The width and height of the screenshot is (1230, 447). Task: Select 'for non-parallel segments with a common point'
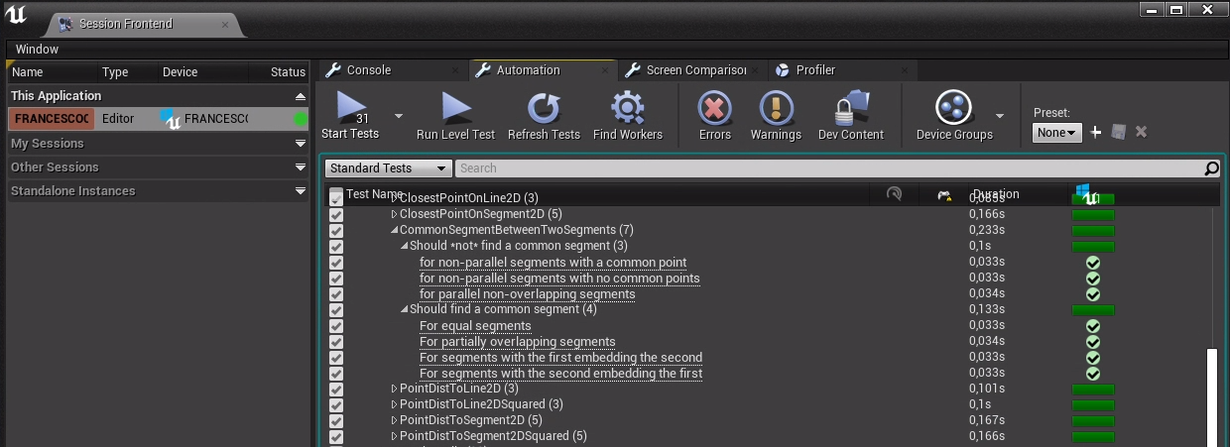553,263
